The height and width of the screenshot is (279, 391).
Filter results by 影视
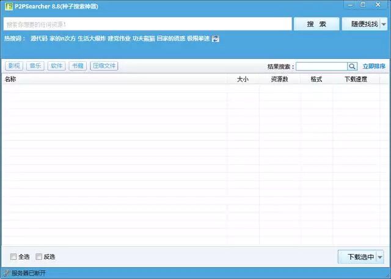(14, 66)
